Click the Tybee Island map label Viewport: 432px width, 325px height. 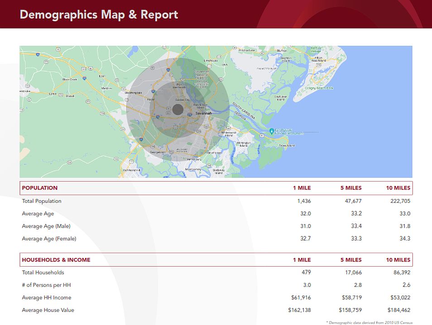pyautogui.click(x=287, y=145)
